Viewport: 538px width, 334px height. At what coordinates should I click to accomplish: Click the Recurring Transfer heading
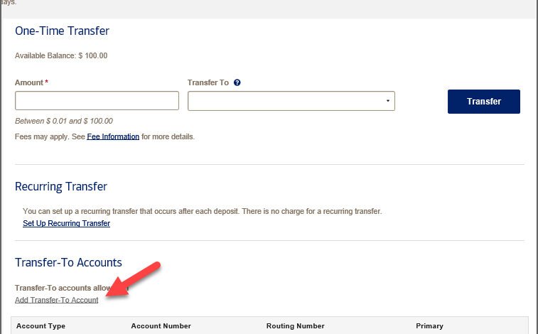coord(61,187)
